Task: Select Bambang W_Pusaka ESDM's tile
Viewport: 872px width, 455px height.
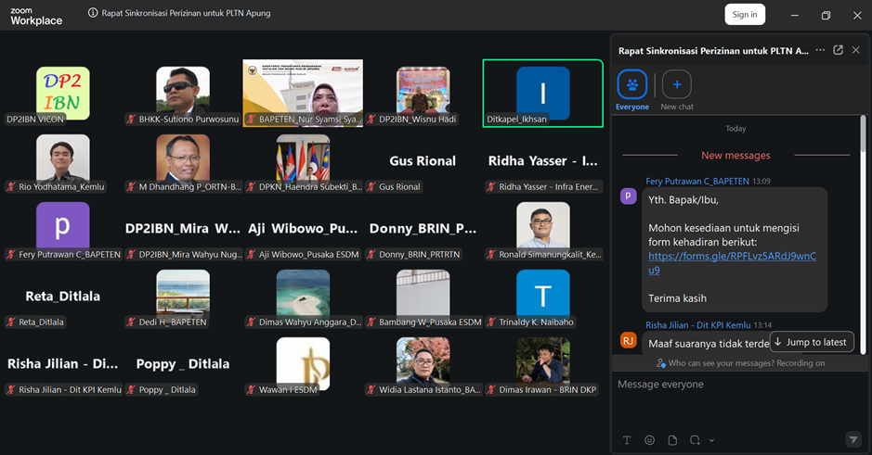Action: point(423,297)
